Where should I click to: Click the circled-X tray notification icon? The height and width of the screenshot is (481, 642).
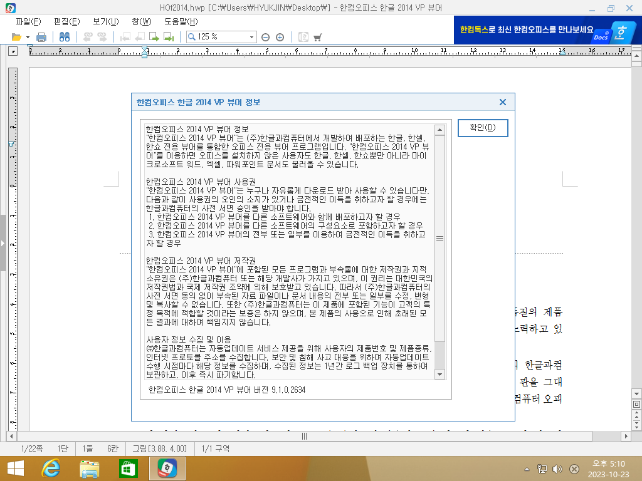click(x=574, y=469)
